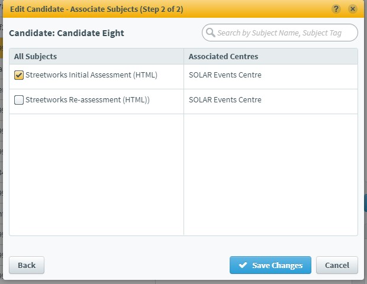
Task: Click empty area under the Associated Centres column
Action: click(271, 175)
